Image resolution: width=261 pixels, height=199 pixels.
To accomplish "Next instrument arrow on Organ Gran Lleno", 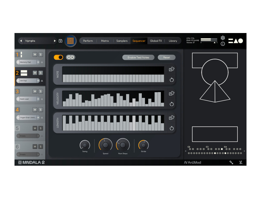I will 38,118.
